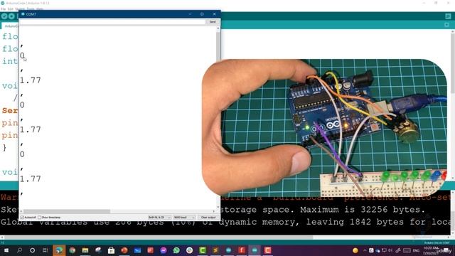
Task: Open WhatsApp from the taskbar
Action: point(176,250)
